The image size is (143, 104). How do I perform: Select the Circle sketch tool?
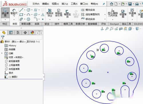pyautogui.click(x=28, y=10)
